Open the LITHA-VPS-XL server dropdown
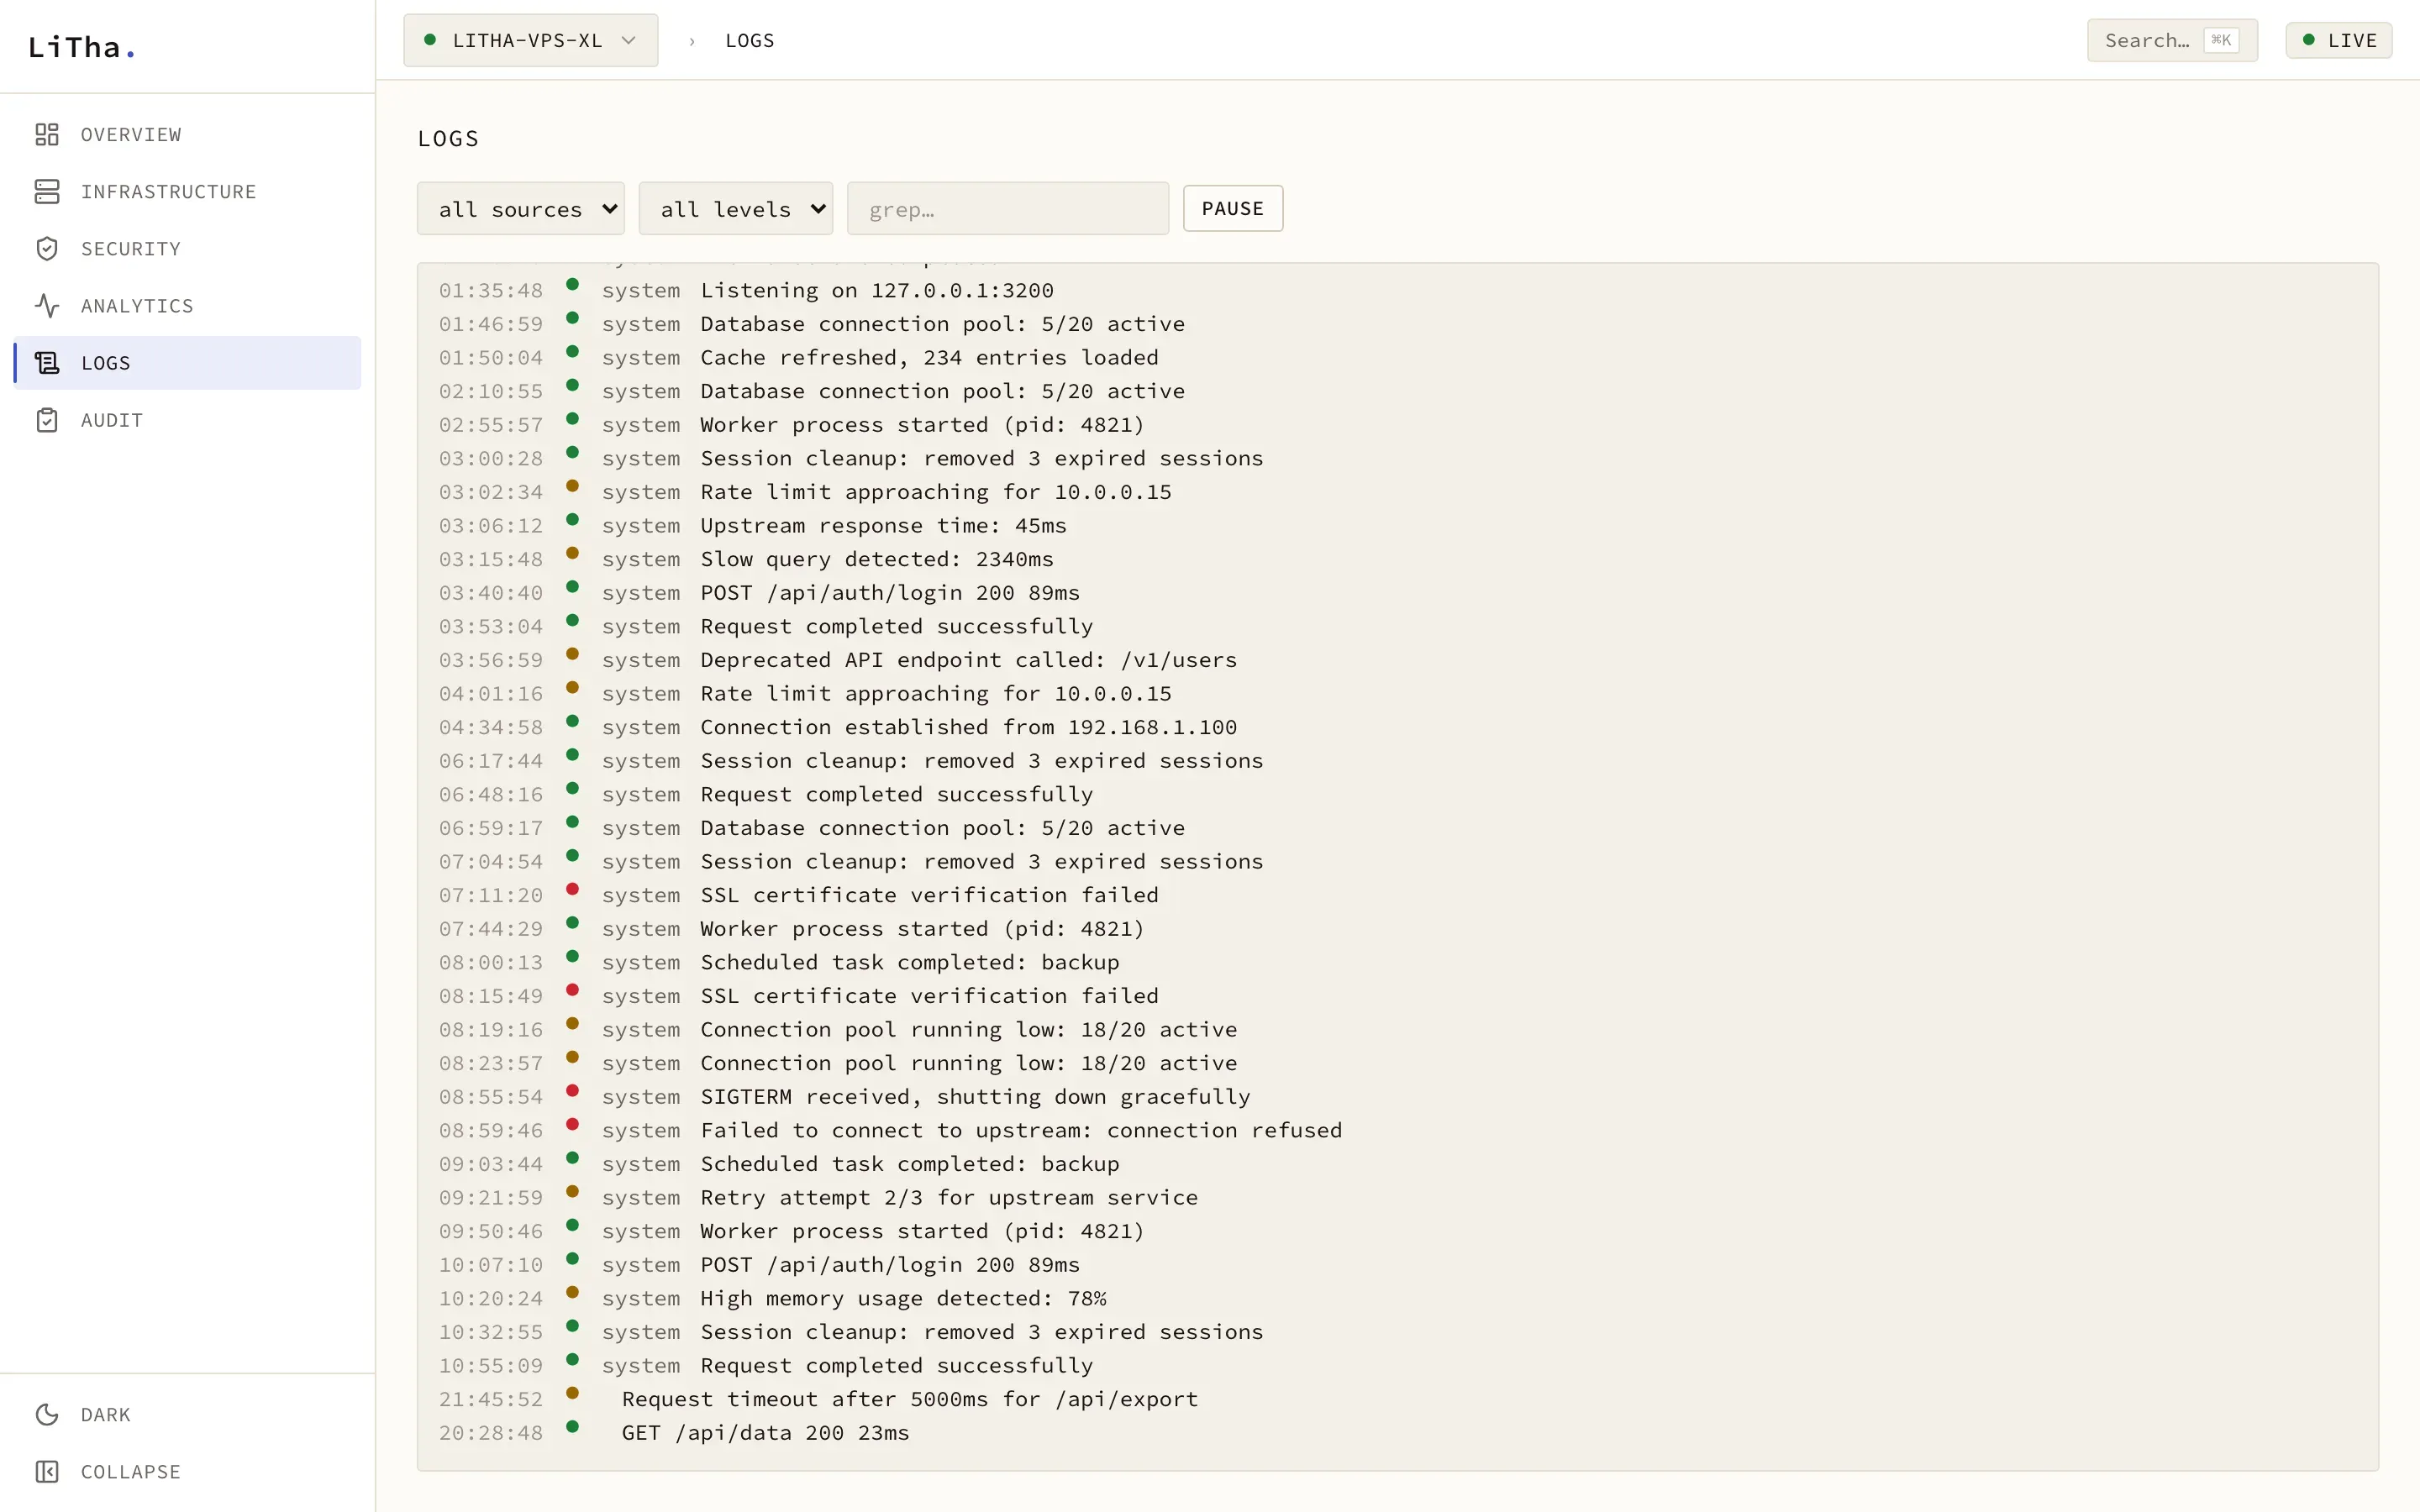Screen dimensions: 2420x1512 [530, 40]
